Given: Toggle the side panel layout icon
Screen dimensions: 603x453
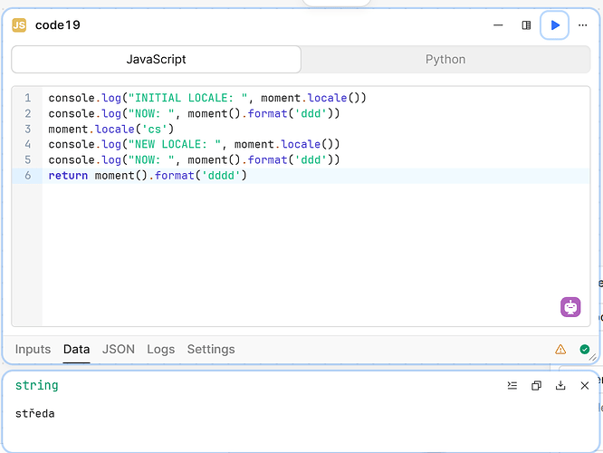Looking at the screenshot, I should 526,25.
